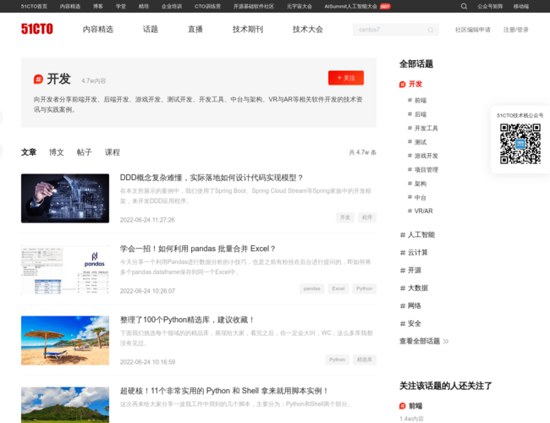Open 博客 in top bar

point(98,6)
